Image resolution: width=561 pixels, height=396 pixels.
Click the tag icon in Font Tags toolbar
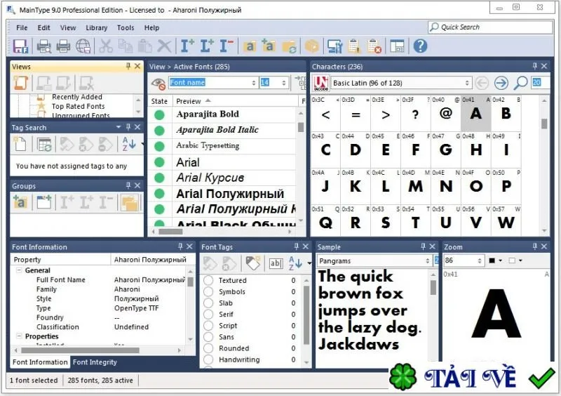(252, 263)
